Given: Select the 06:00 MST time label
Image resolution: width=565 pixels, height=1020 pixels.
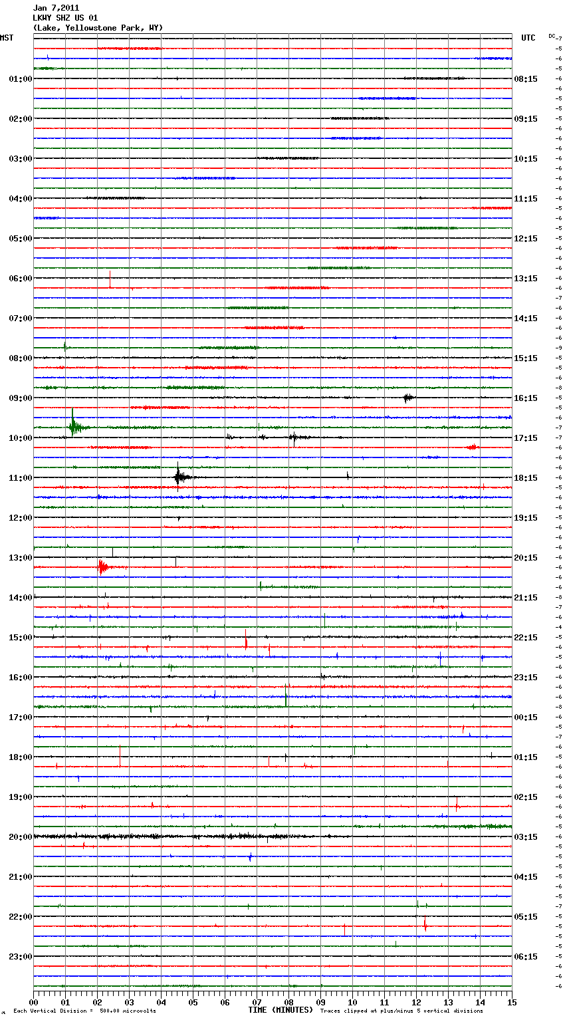Looking at the screenshot, I should tap(21, 279).
